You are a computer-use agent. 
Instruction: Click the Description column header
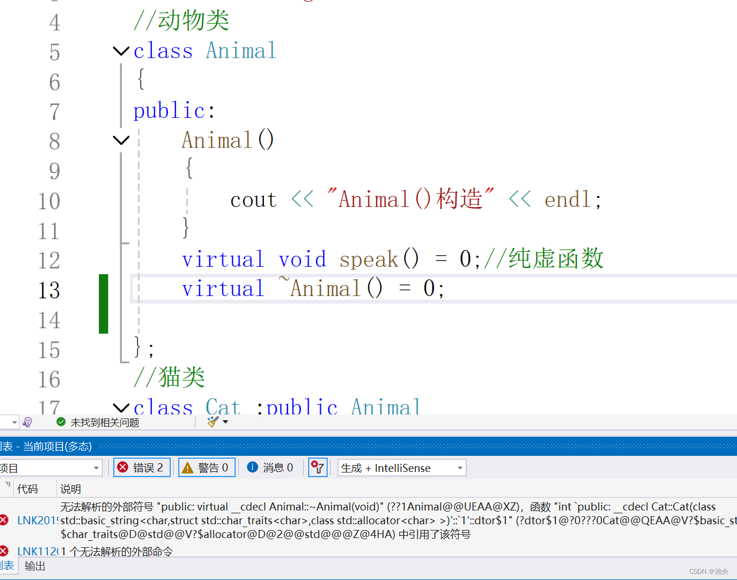(x=71, y=489)
